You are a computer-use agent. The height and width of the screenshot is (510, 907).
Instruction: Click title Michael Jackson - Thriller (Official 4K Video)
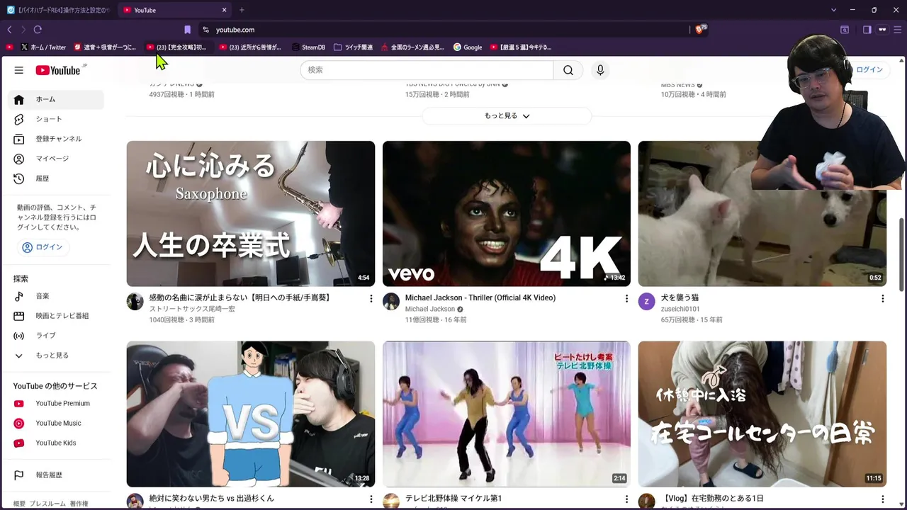pos(480,298)
